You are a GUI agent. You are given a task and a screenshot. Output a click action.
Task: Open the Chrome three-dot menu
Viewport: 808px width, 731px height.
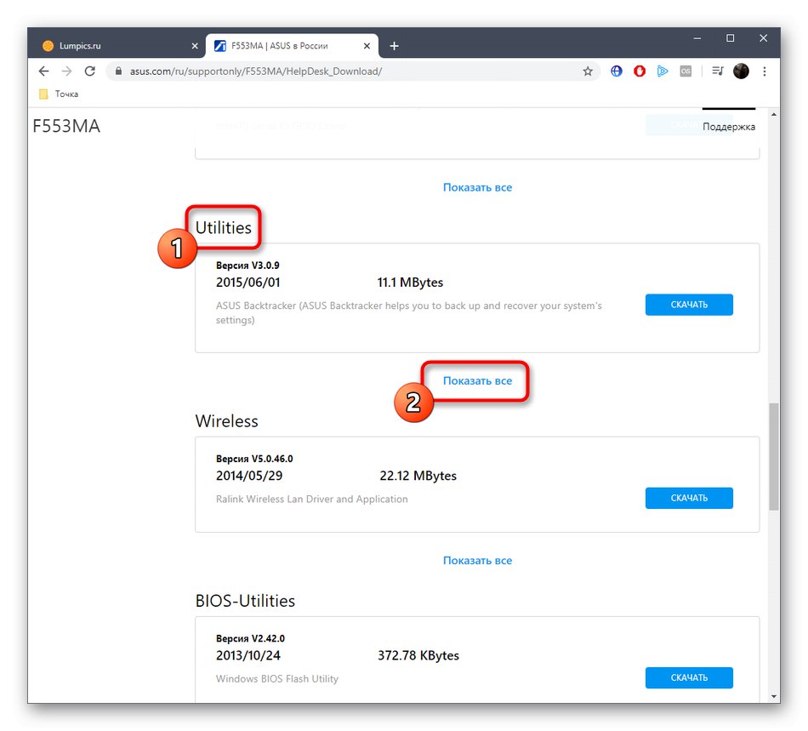point(764,71)
